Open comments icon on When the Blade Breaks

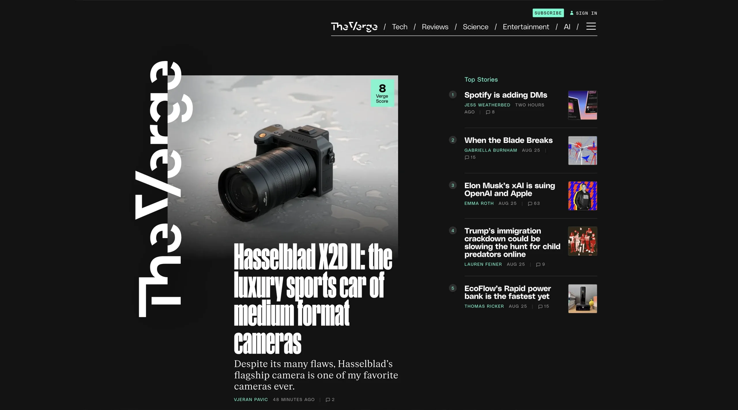[x=467, y=157]
